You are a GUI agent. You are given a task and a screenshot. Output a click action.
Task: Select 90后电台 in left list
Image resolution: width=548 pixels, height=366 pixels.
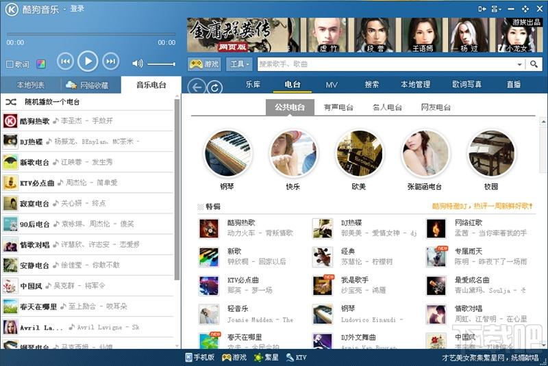tap(88, 224)
